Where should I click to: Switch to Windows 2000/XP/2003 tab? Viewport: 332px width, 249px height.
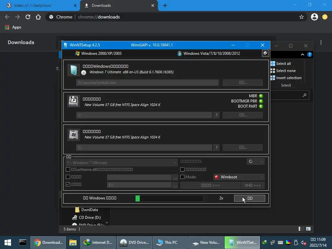99,53
